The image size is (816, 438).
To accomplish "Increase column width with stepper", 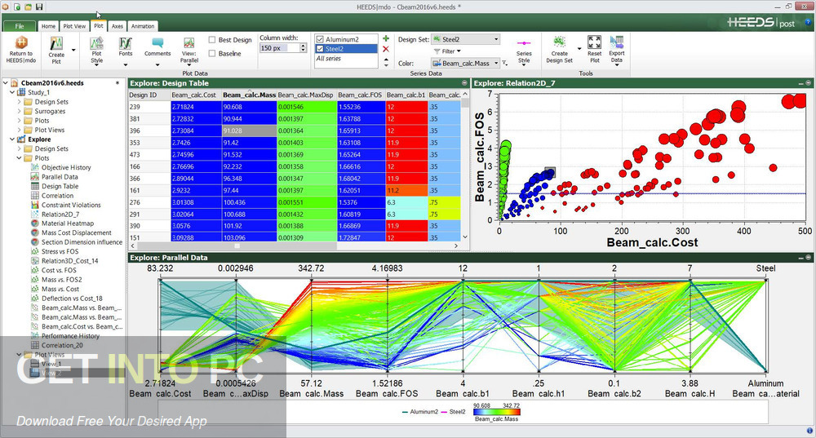I will pyautogui.click(x=304, y=46).
